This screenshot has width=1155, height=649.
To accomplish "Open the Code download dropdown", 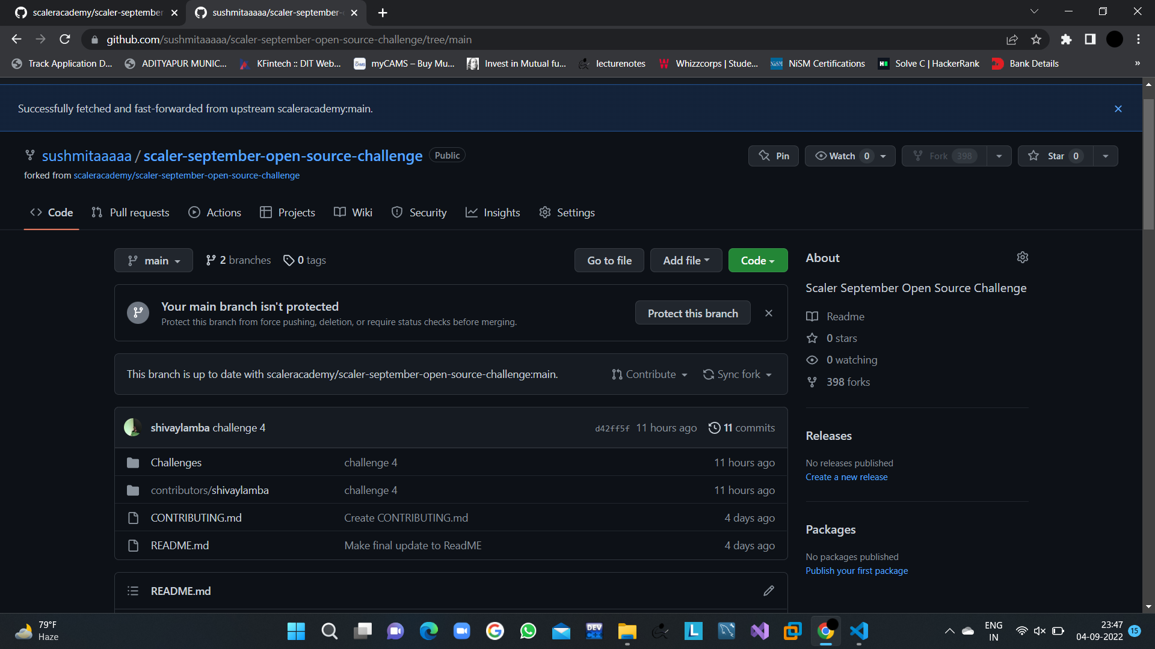I will click(x=757, y=260).
